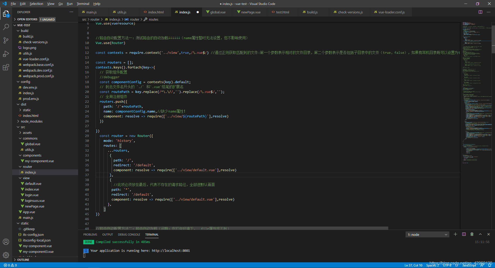Screen dimensions: 495x268
Task: Switch to the check-versions.js tab
Action: pos(350,12)
